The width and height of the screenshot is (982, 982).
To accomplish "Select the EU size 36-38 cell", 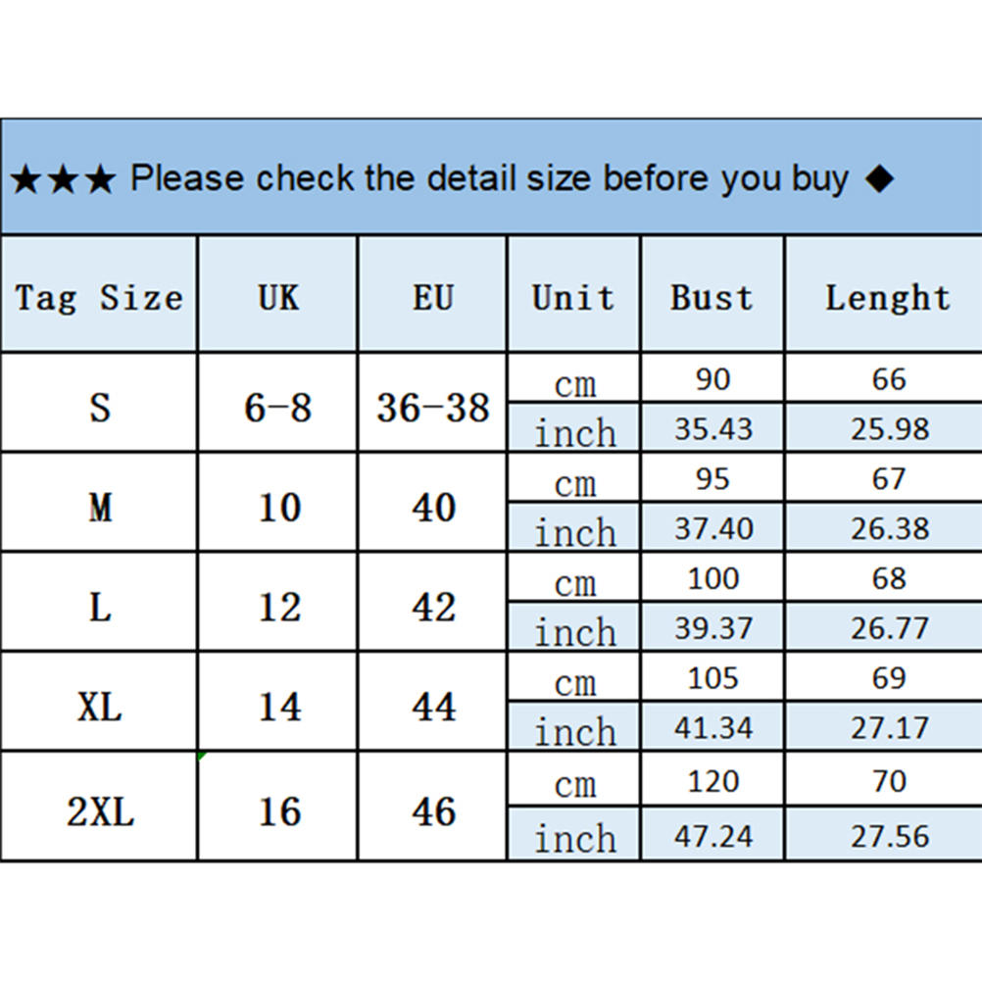I will 433,406.
